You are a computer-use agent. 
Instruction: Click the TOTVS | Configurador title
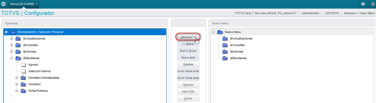(28, 13)
